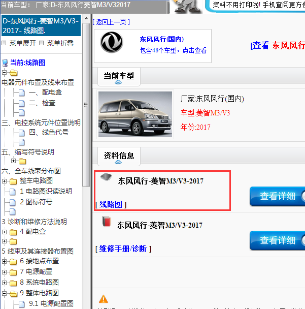Click the red 车型:菱智M3/V3 text
The width and height of the screenshot is (305, 309).
tap(205, 113)
